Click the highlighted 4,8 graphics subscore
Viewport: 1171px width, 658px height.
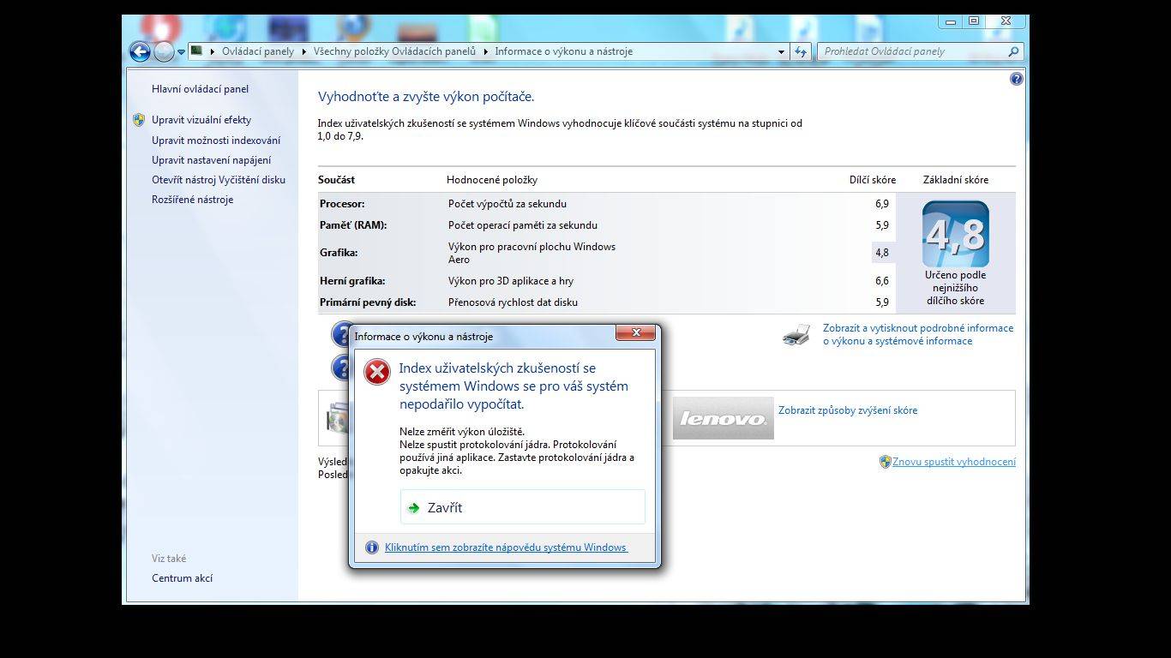point(882,253)
